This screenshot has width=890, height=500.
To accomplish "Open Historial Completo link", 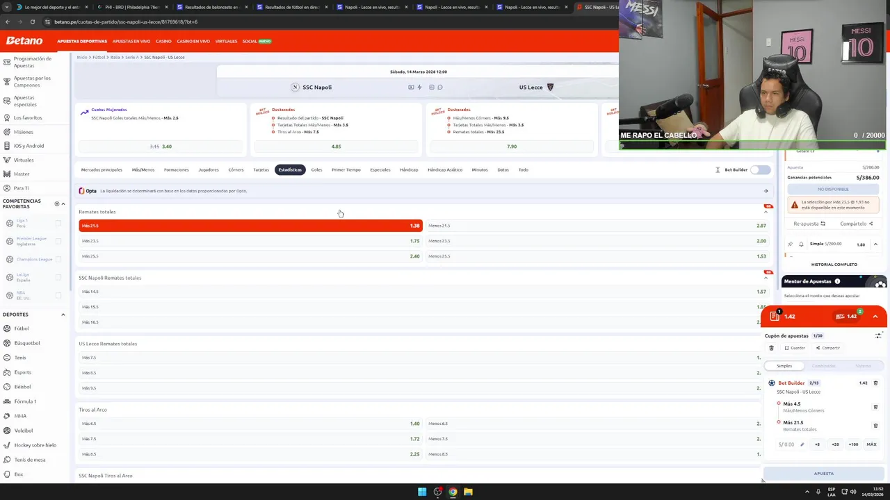I will [834, 265].
